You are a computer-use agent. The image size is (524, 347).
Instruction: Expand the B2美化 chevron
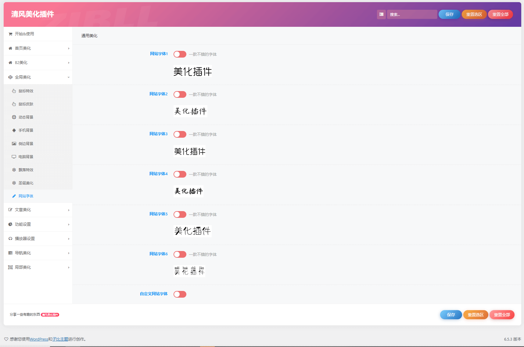click(x=69, y=63)
